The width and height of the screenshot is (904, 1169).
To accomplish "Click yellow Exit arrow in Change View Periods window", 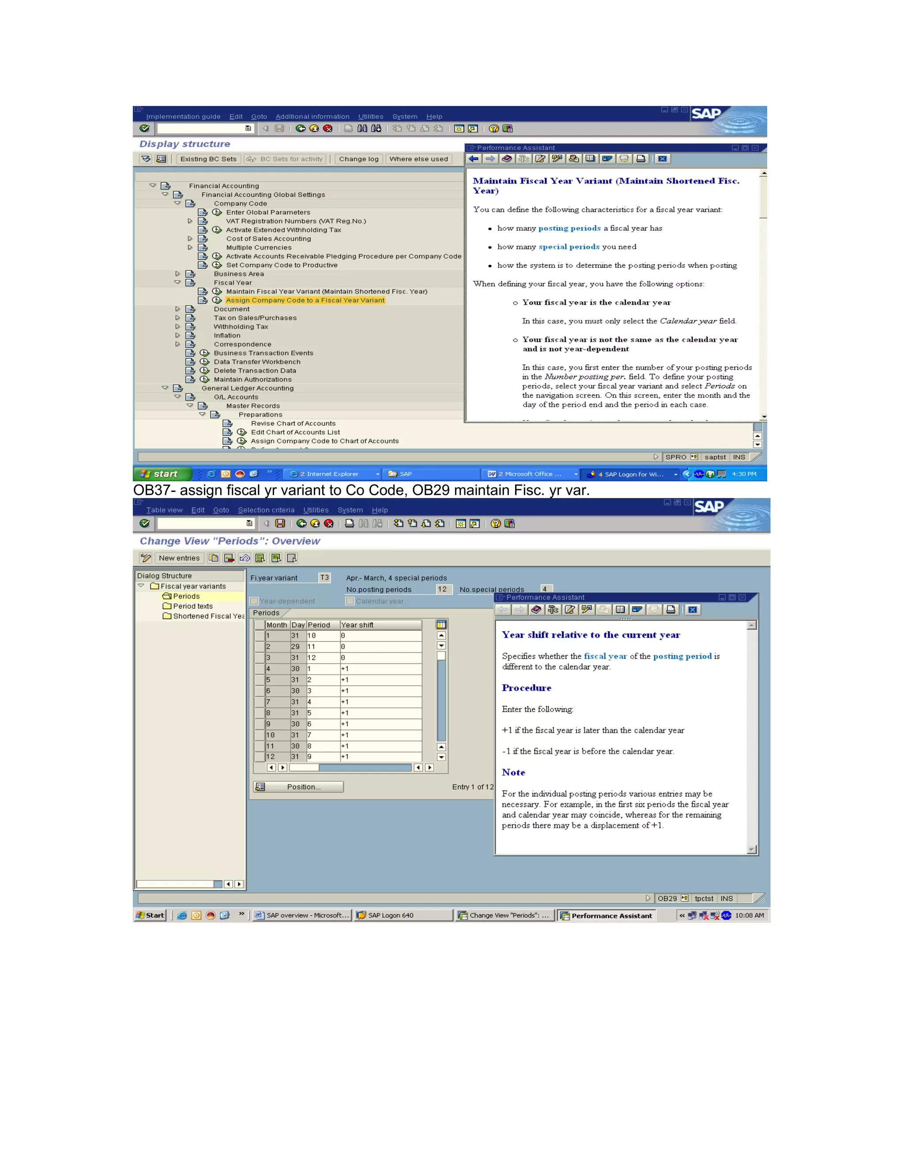I will [315, 524].
